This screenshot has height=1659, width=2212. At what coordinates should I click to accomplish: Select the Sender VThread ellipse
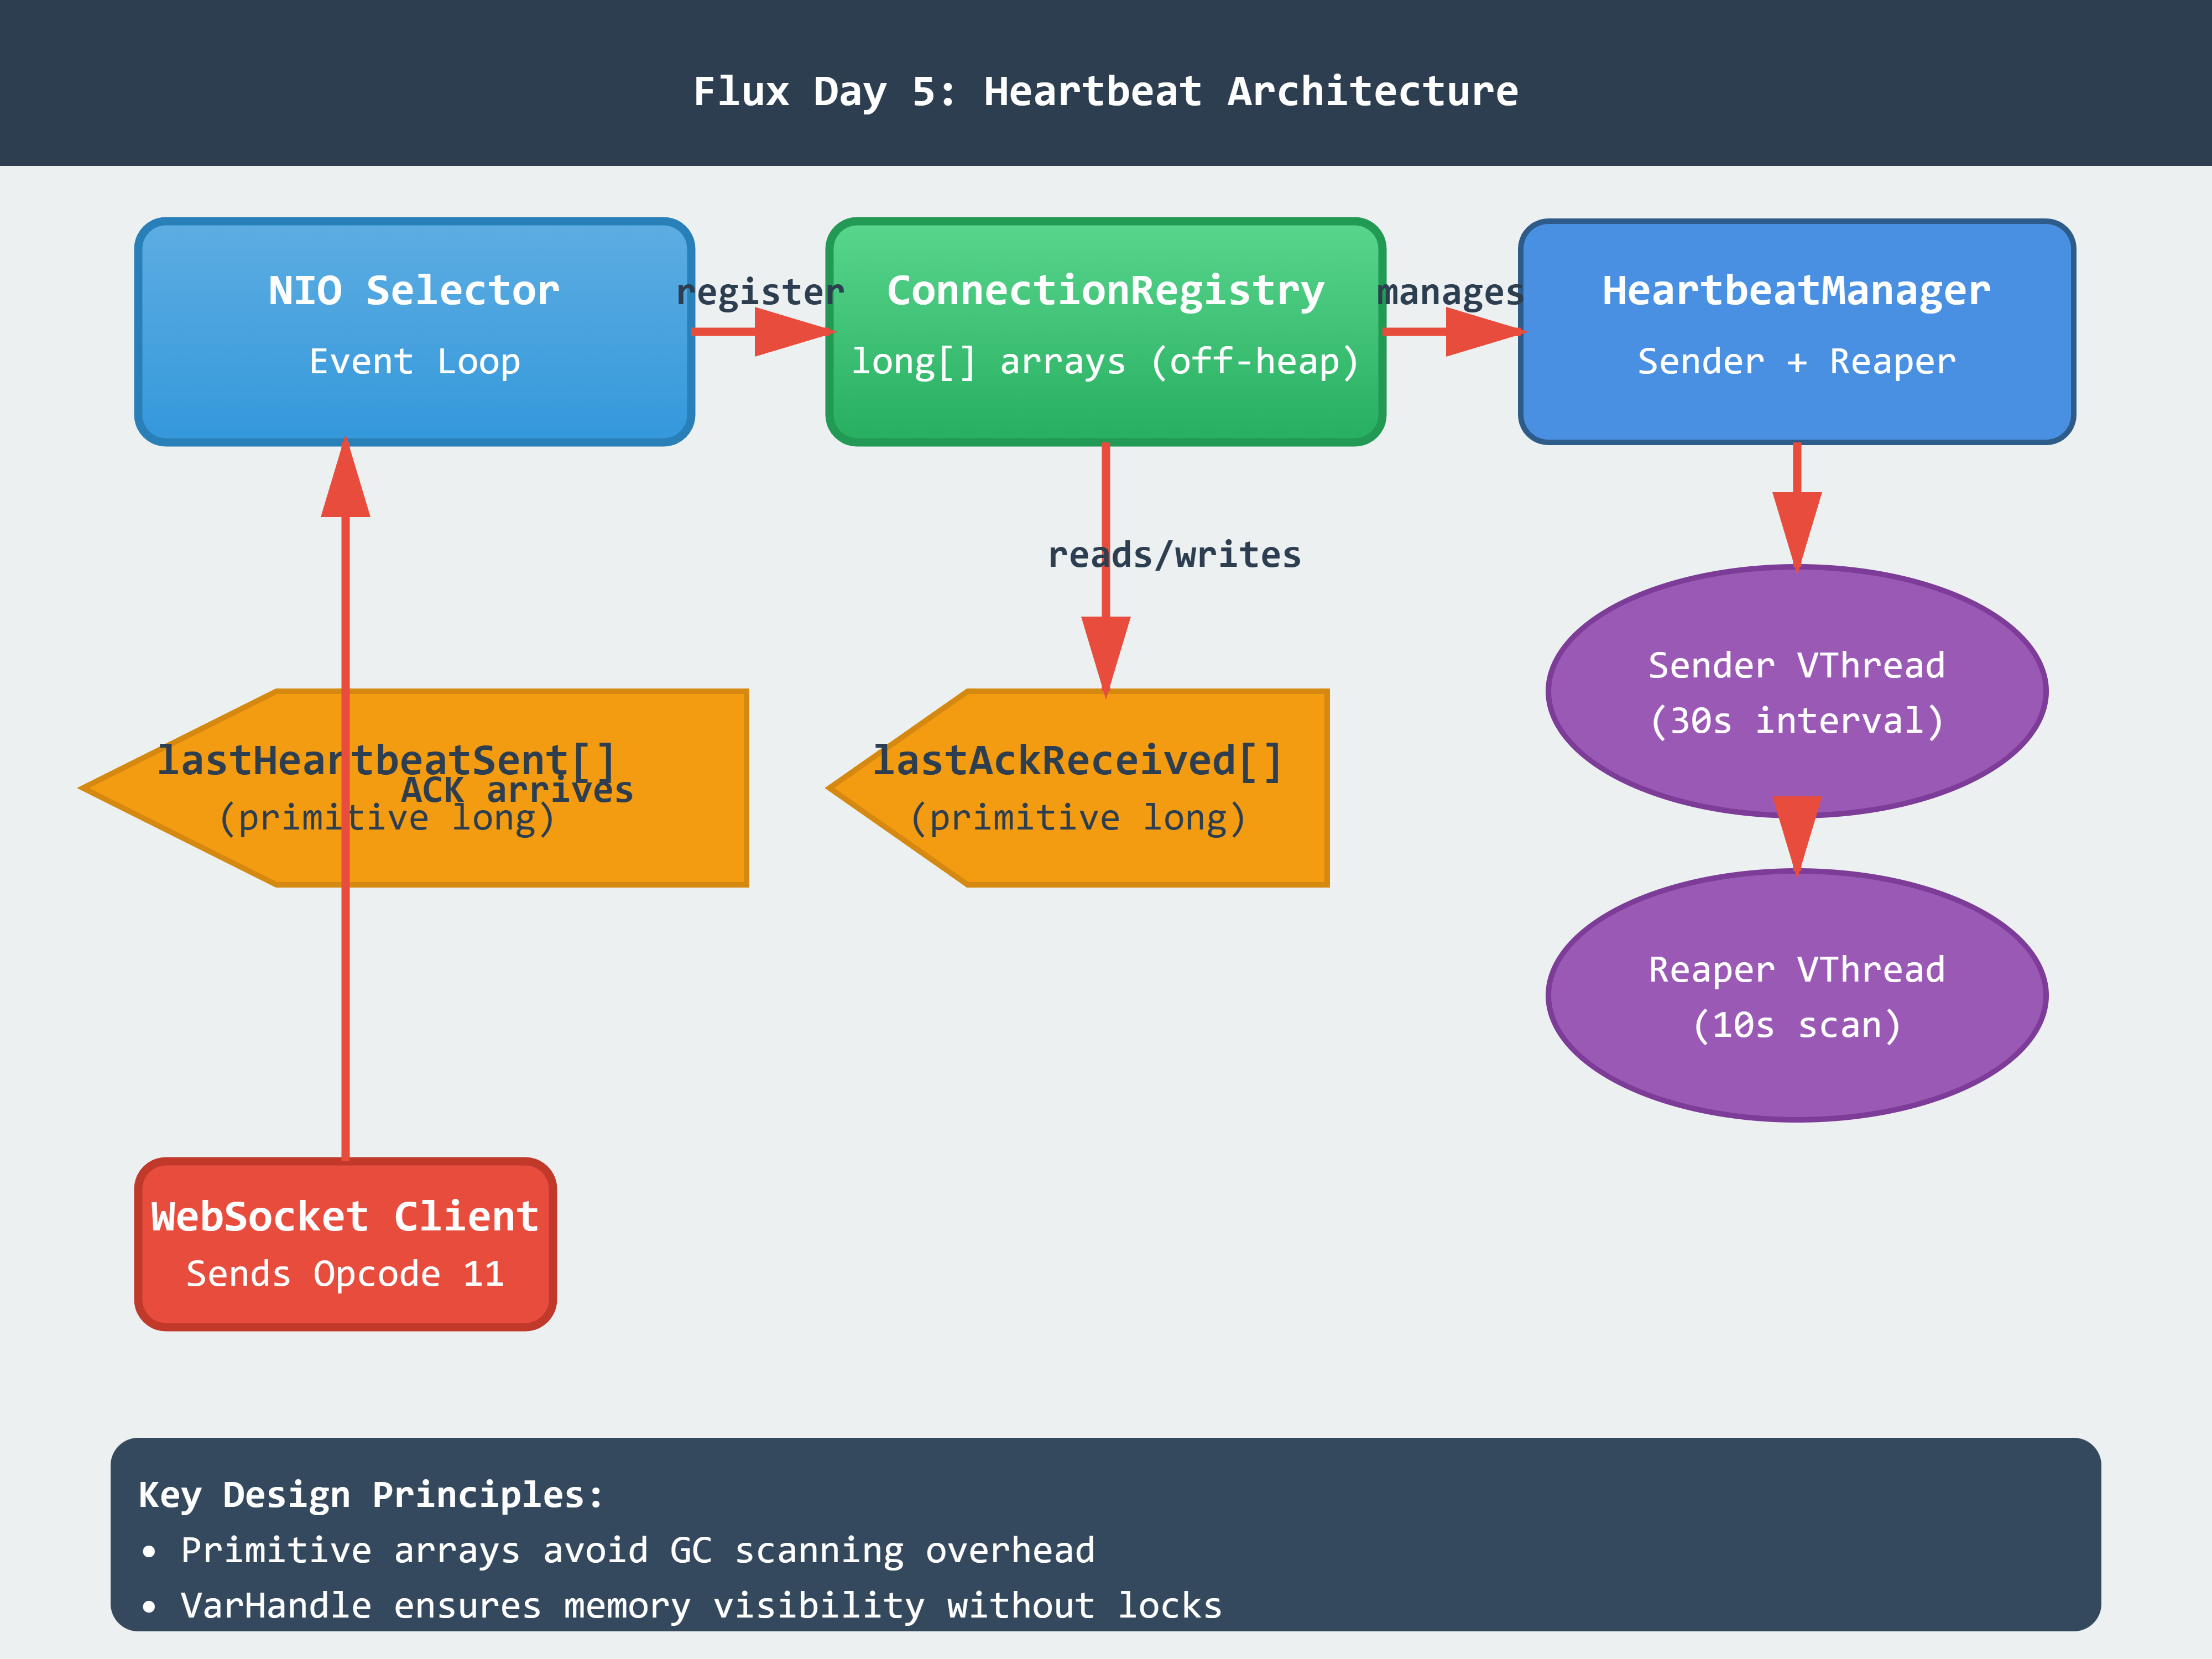[x=1796, y=691]
